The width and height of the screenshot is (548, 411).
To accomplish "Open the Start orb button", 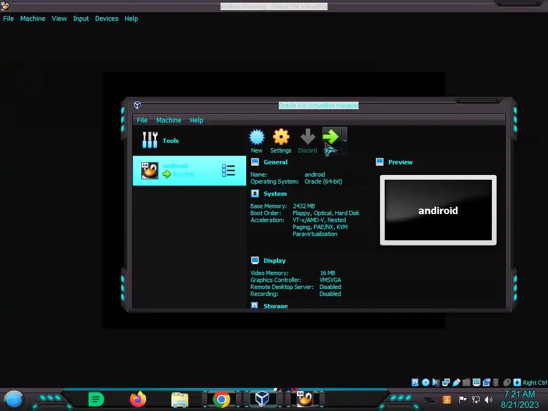I will (x=14, y=399).
